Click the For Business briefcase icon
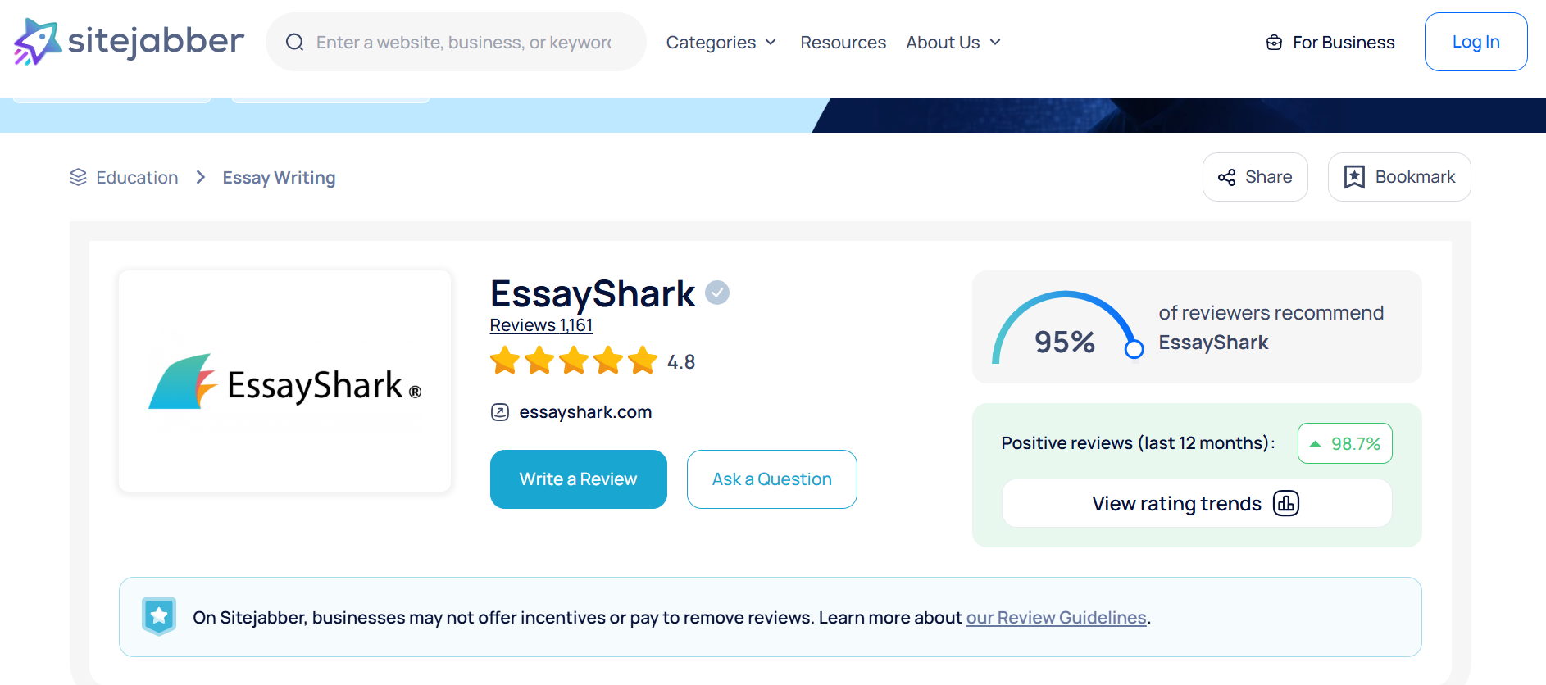This screenshot has width=1546, height=685. (1274, 43)
